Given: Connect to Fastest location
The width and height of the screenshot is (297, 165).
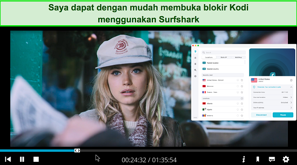Looking at the screenshot, I should click(223, 63).
